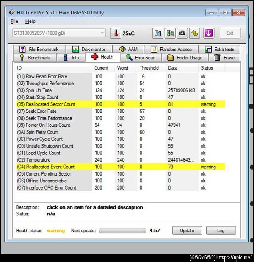Select the (0A) Spin Retry Count row
This screenshot has width=254, height=262.
[121, 132]
